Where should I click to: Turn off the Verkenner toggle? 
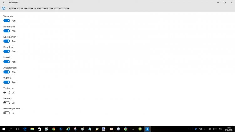tap(7, 21)
